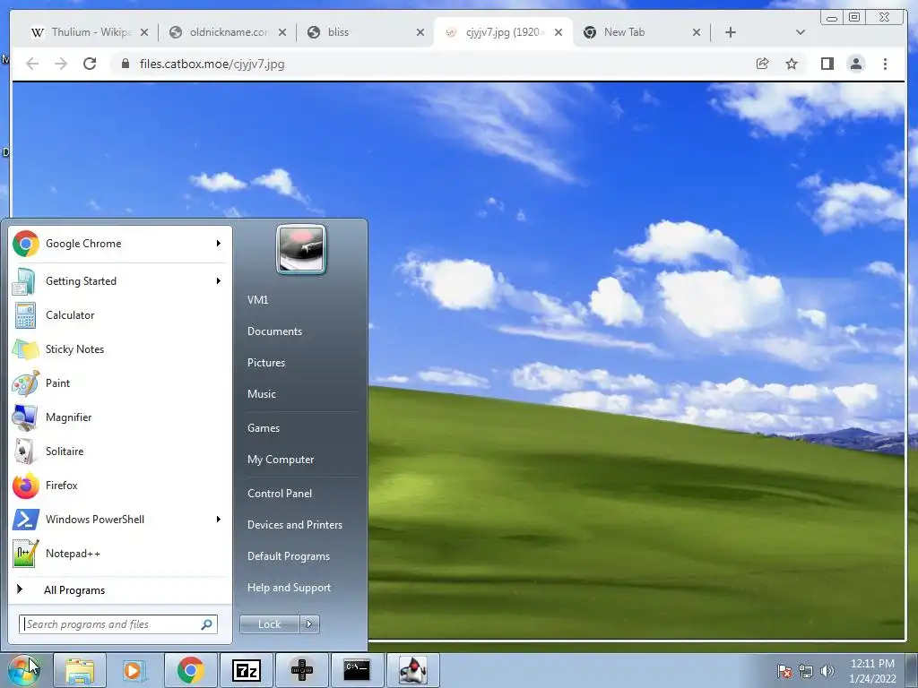Image resolution: width=918 pixels, height=688 pixels.
Task: Bookmark this page with the star icon
Action: click(792, 64)
